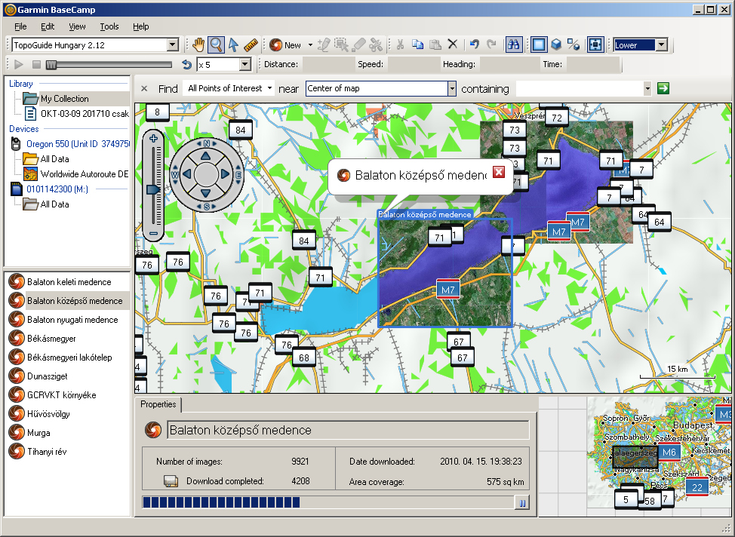Click the Move Point tool icon
Image resolution: width=735 pixels, height=537 pixels.
(341, 45)
